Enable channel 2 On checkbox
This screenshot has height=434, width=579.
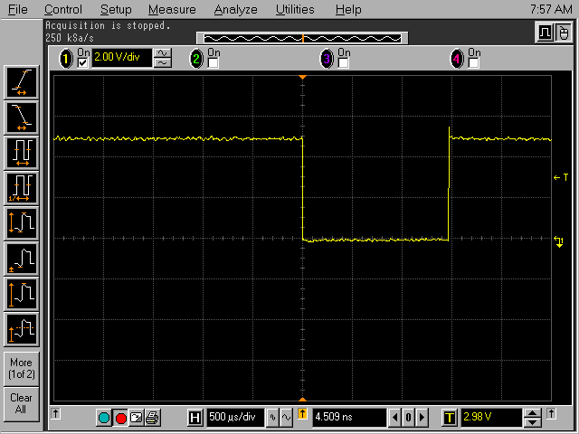click(213, 62)
